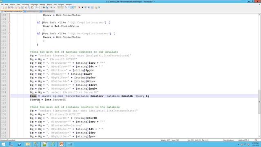This screenshot has width=261, height=147.
Task: Click the $SrvID variable on line 126
Action: (35, 100)
